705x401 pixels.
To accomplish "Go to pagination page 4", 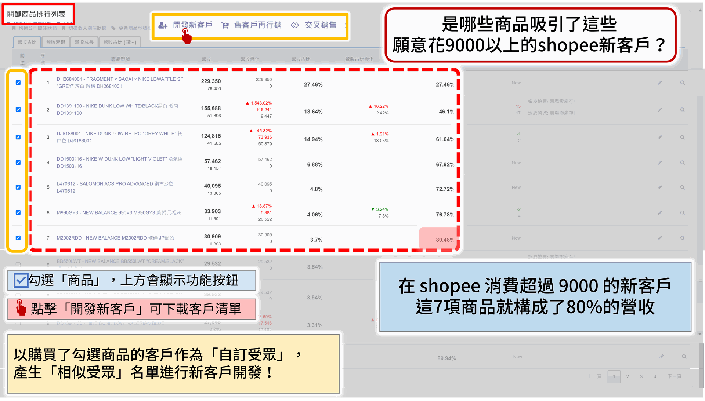I will click(655, 376).
